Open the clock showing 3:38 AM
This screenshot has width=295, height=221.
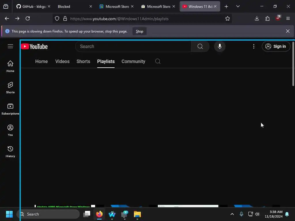pos(274,214)
